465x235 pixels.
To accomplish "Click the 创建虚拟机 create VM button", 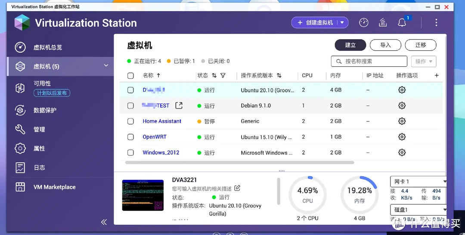I will (x=315, y=22).
